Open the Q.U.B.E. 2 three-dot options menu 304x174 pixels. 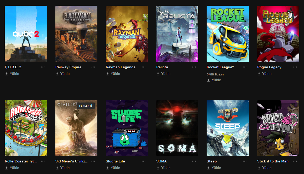(x=43, y=67)
